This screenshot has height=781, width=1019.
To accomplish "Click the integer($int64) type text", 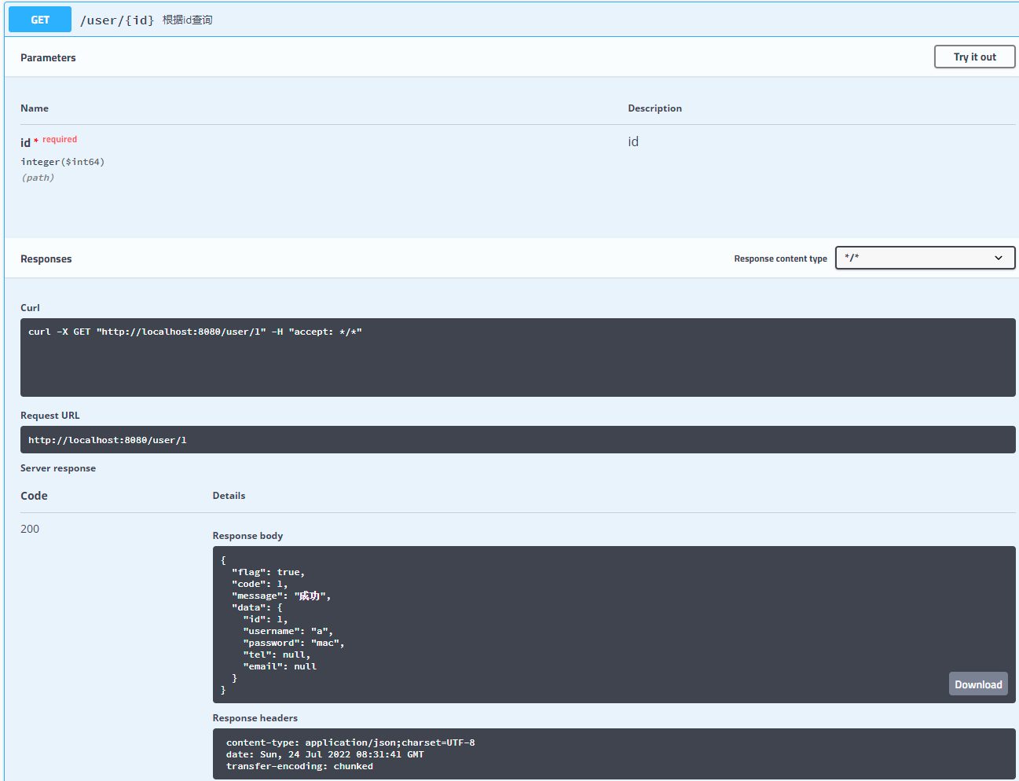I will [x=63, y=162].
